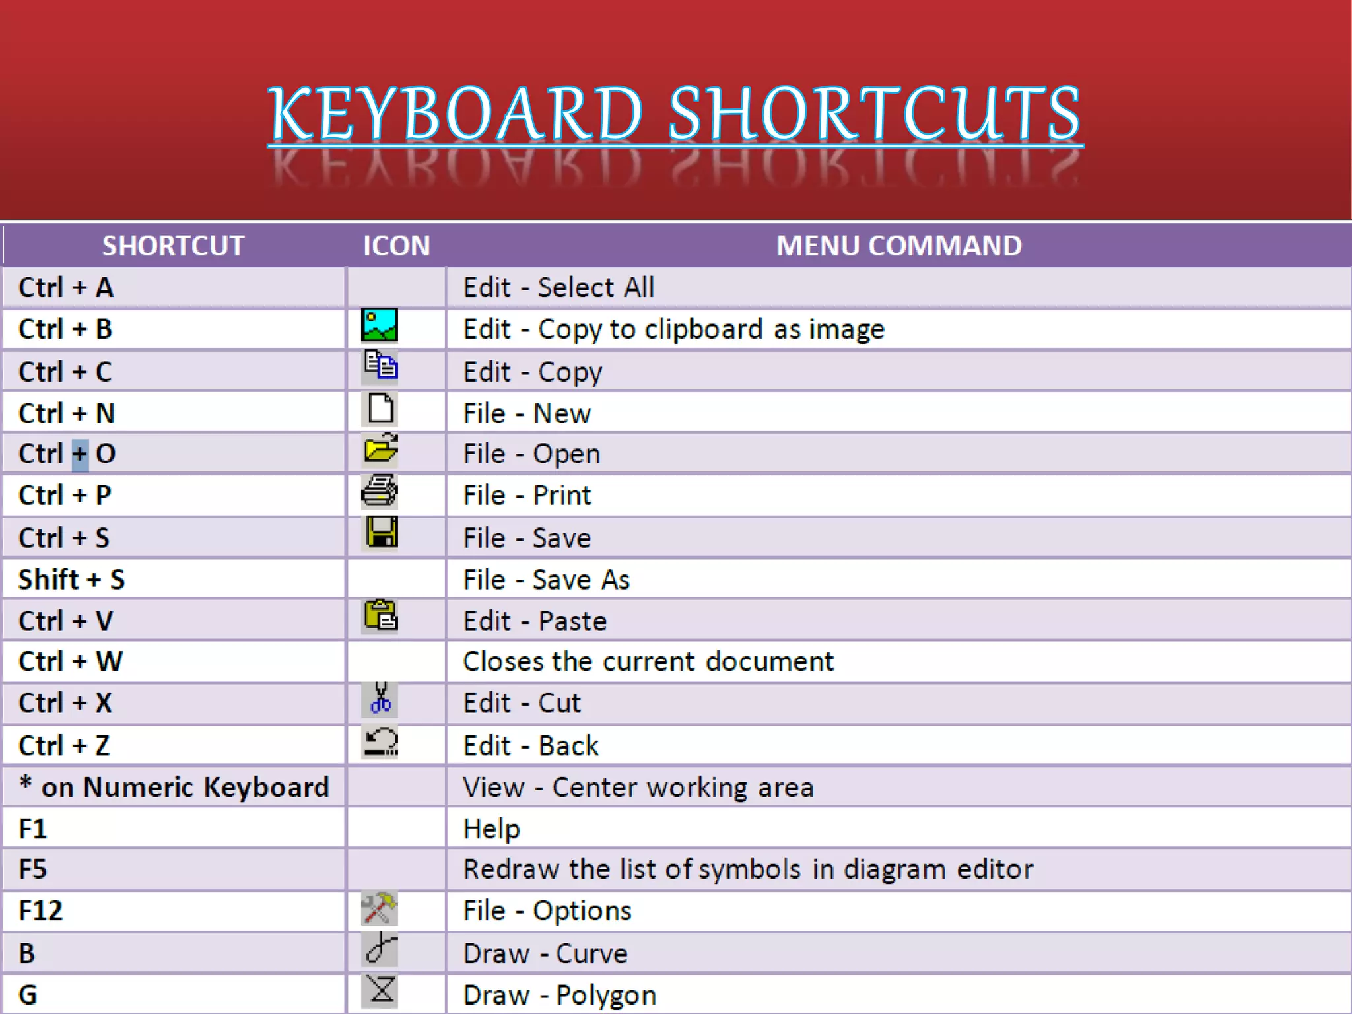Click the highlighted plus sign in Ctrl + O
The image size is (1352, 1014).
coord(80,454)
